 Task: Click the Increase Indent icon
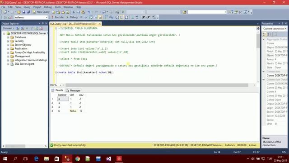pos(148,17)
